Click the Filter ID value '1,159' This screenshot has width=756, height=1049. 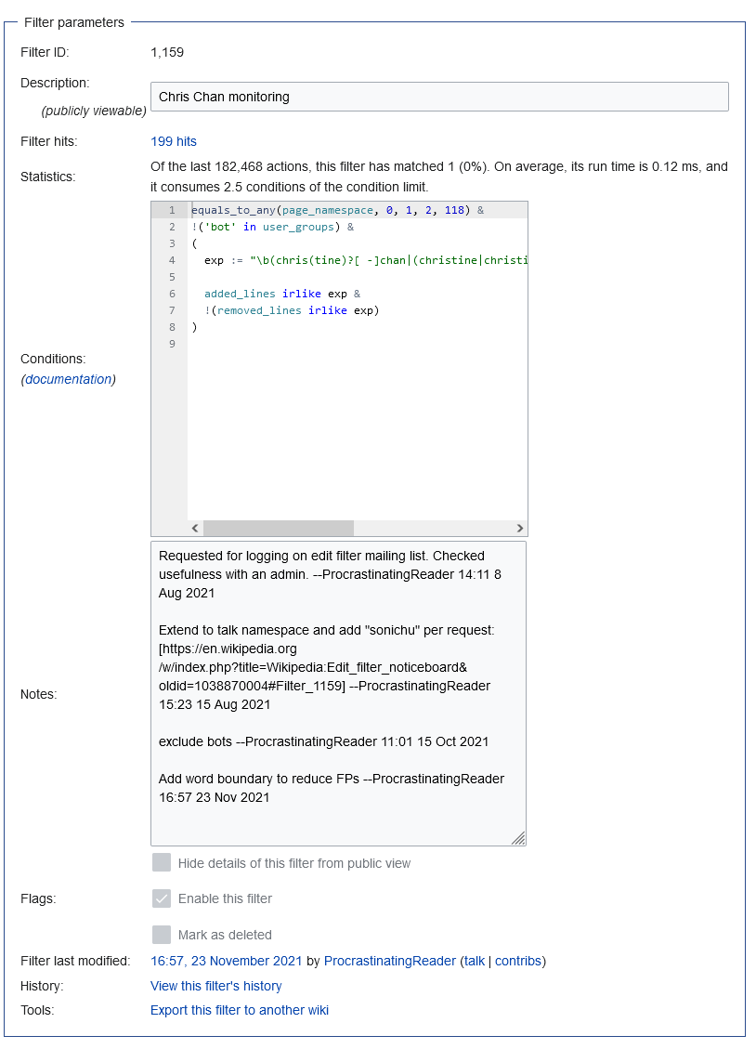[x=167, y=52]
